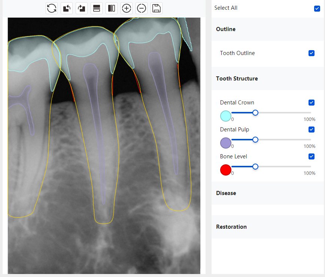
Task: Zoom in with the plus icon
Action: coord(127,8)
